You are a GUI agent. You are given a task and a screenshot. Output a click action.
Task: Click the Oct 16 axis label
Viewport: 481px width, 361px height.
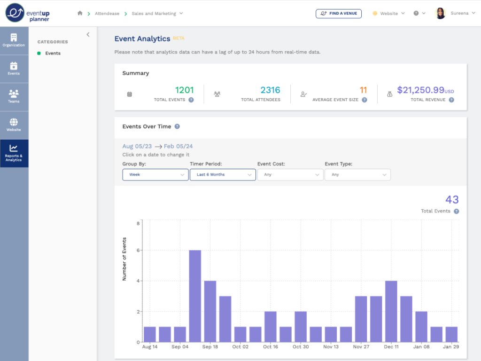(x=270, y=346)
